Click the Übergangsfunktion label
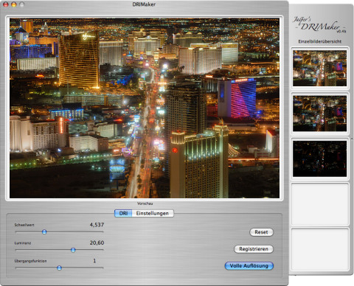 [x=30, y=261]
